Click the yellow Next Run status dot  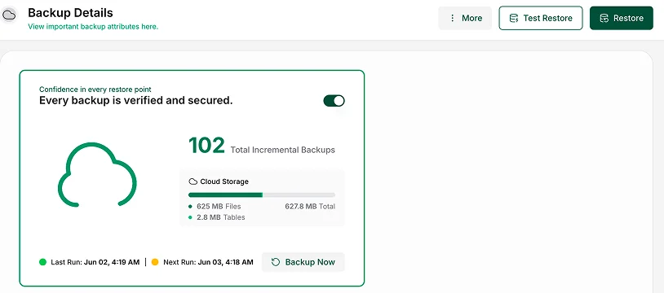point(155,262)
